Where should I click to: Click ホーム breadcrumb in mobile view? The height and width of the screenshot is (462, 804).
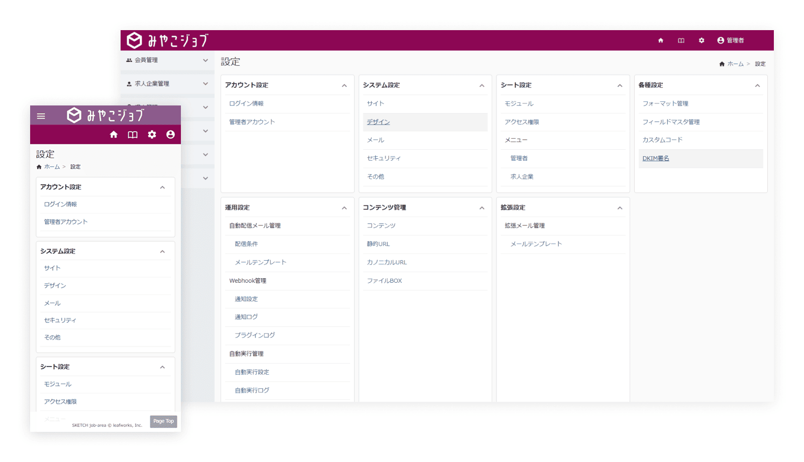click(52, 167)
